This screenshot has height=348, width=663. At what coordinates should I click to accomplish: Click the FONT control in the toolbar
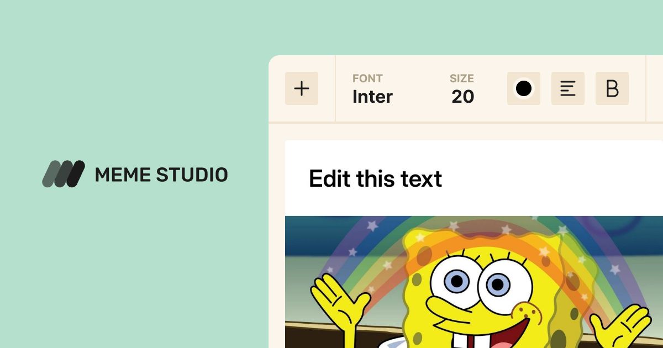[x=372, y=88]
